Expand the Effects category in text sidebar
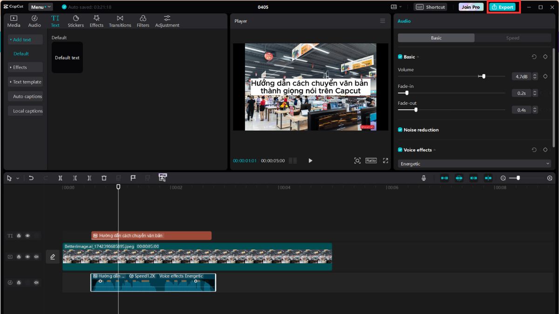This screenshot has height=314, width=559. (x=25, y=67)
